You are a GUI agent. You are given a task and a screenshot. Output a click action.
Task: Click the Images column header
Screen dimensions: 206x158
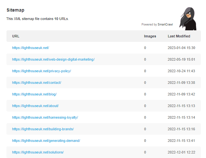point(150,36)
